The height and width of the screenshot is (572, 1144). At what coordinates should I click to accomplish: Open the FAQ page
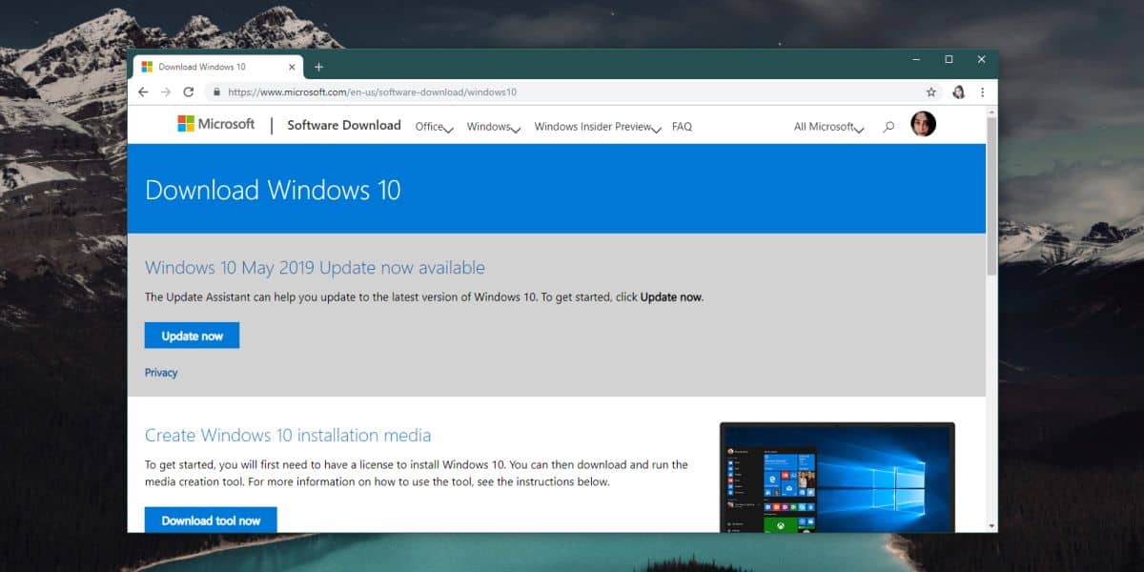pyautogui.click(x=682, y=126)
